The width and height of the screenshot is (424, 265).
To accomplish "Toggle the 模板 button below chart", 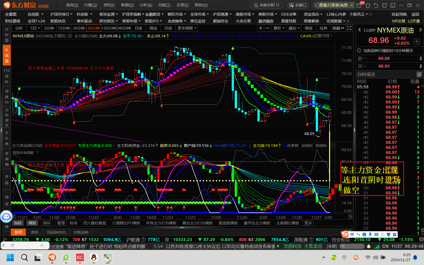I will tap(32, 223).
